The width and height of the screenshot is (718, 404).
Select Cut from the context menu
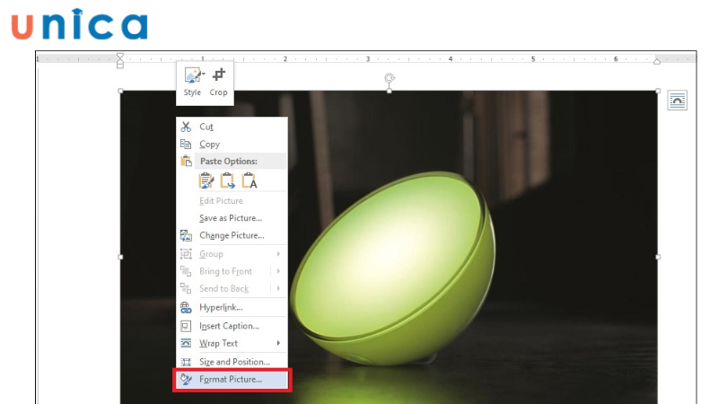click(x=206, y=127)
